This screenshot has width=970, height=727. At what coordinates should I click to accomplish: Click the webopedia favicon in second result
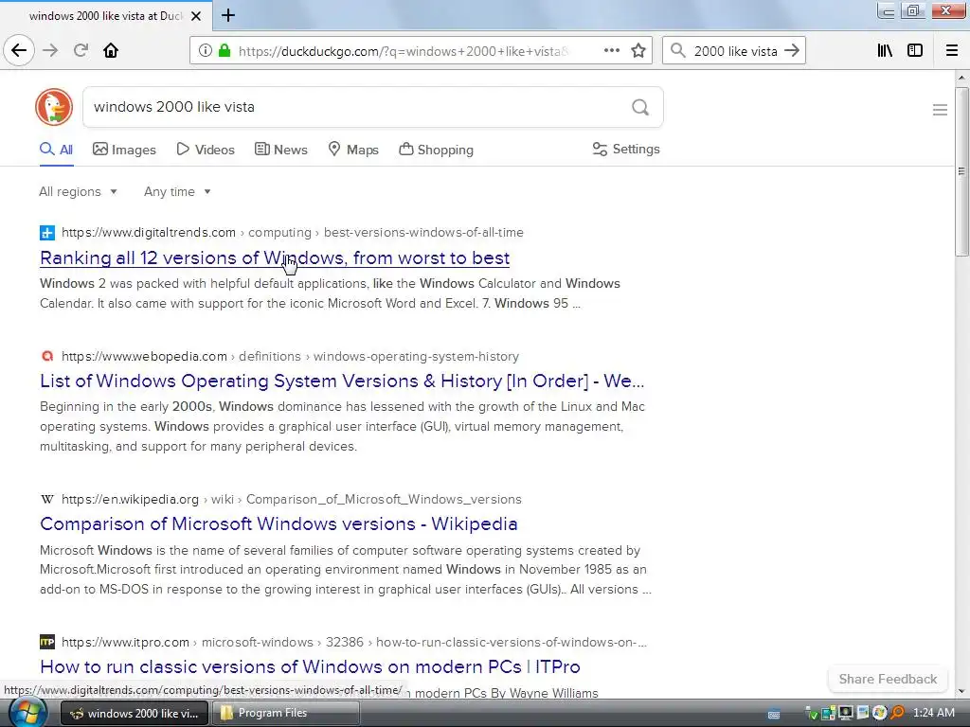(47, 357)
